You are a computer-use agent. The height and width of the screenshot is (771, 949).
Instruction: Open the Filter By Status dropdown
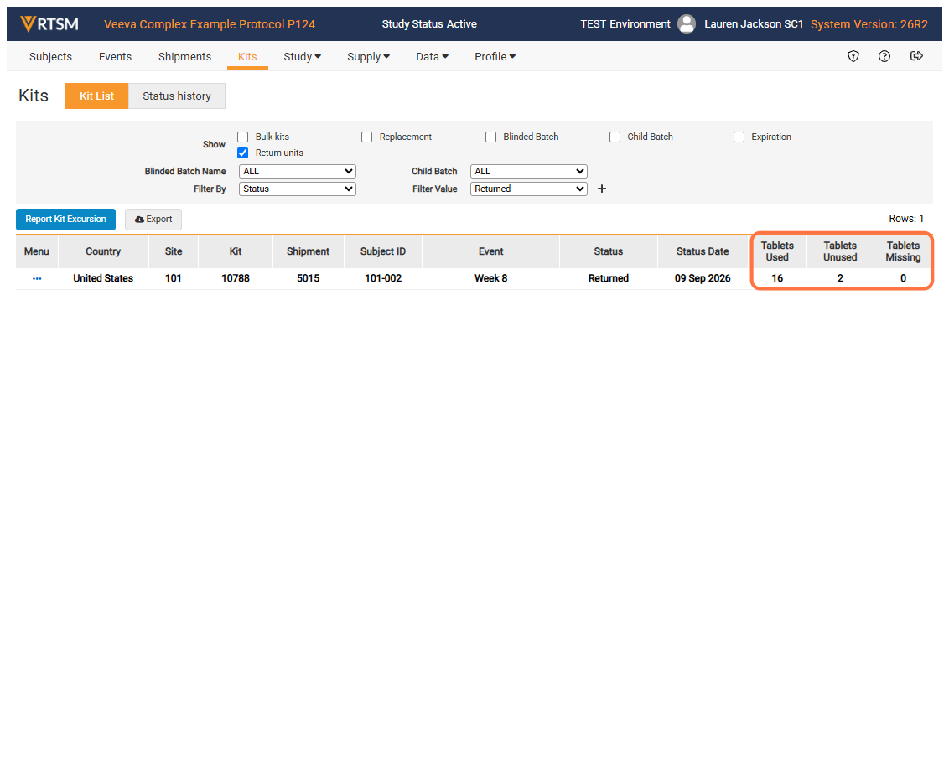(x=297, y=189)
